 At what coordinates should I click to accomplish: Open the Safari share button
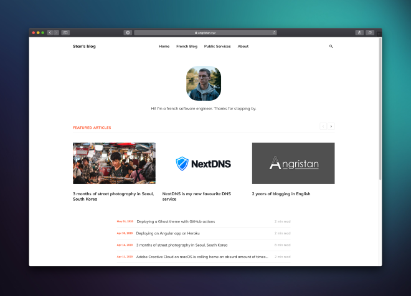point(359,32)
